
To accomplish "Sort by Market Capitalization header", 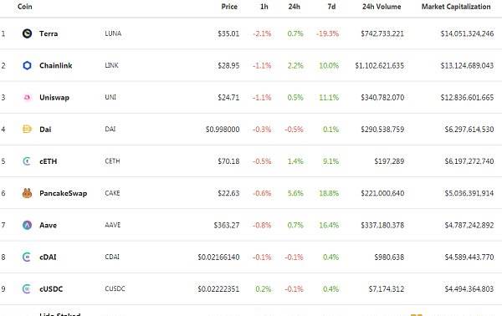I will tap(456, 7).
